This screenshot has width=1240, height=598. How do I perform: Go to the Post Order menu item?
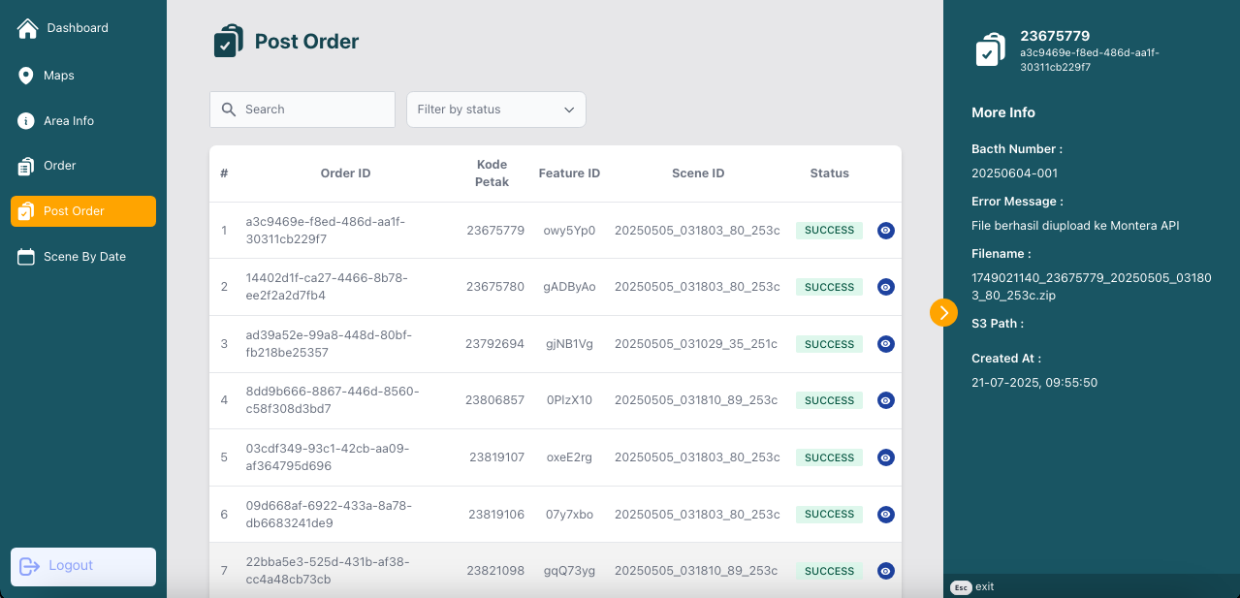[x=82, y=211]
